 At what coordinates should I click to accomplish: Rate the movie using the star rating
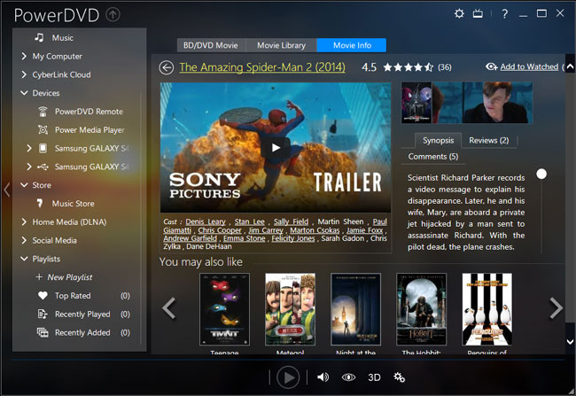(409, 67)
